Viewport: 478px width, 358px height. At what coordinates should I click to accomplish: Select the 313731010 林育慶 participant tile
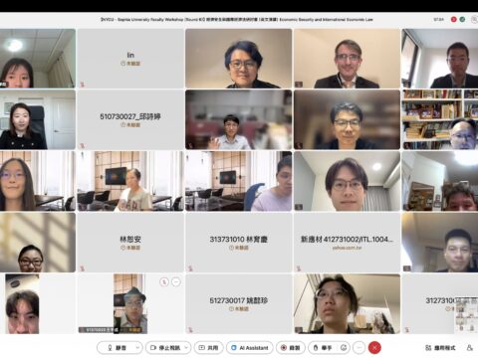tap(238, 243)
